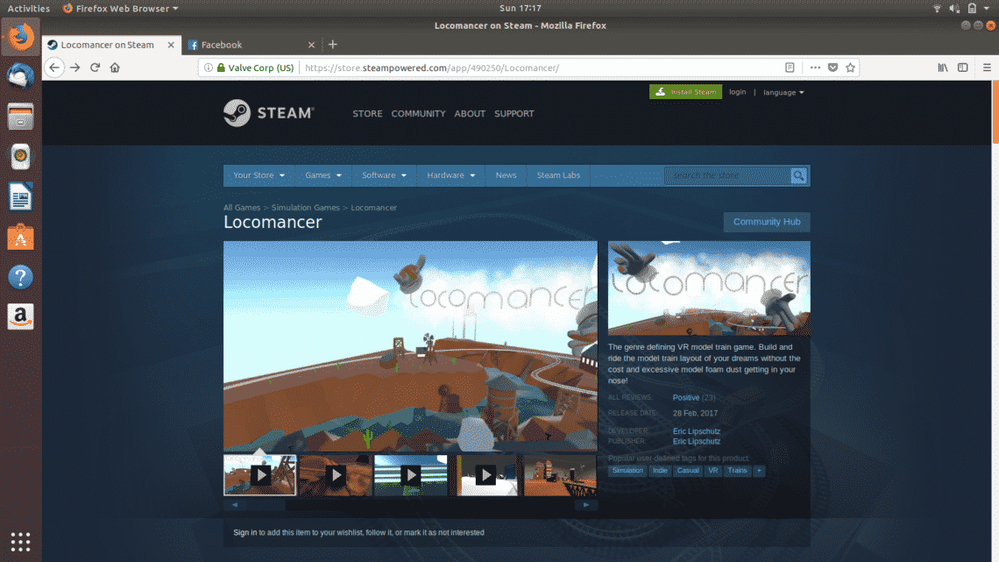This screenshot has width=999, height=562.
Task: Select the Casual tag
Action: pos(688,471)
